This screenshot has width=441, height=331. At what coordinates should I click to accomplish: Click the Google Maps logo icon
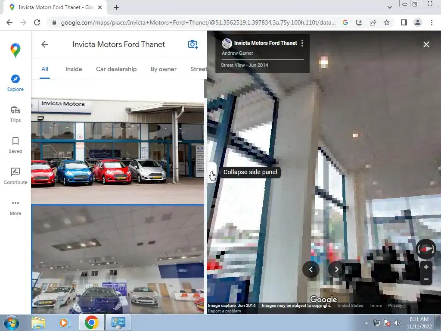pyautogui.click(x=15, y=50)
